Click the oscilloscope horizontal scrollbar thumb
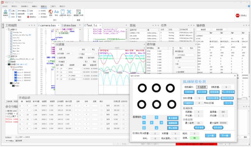The width and height of the screenshot is (251, 147). [117, 48]
